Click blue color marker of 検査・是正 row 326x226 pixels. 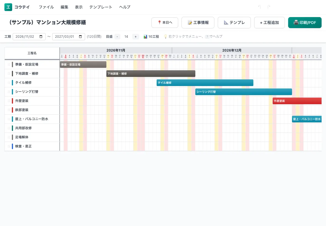(12, 146)
